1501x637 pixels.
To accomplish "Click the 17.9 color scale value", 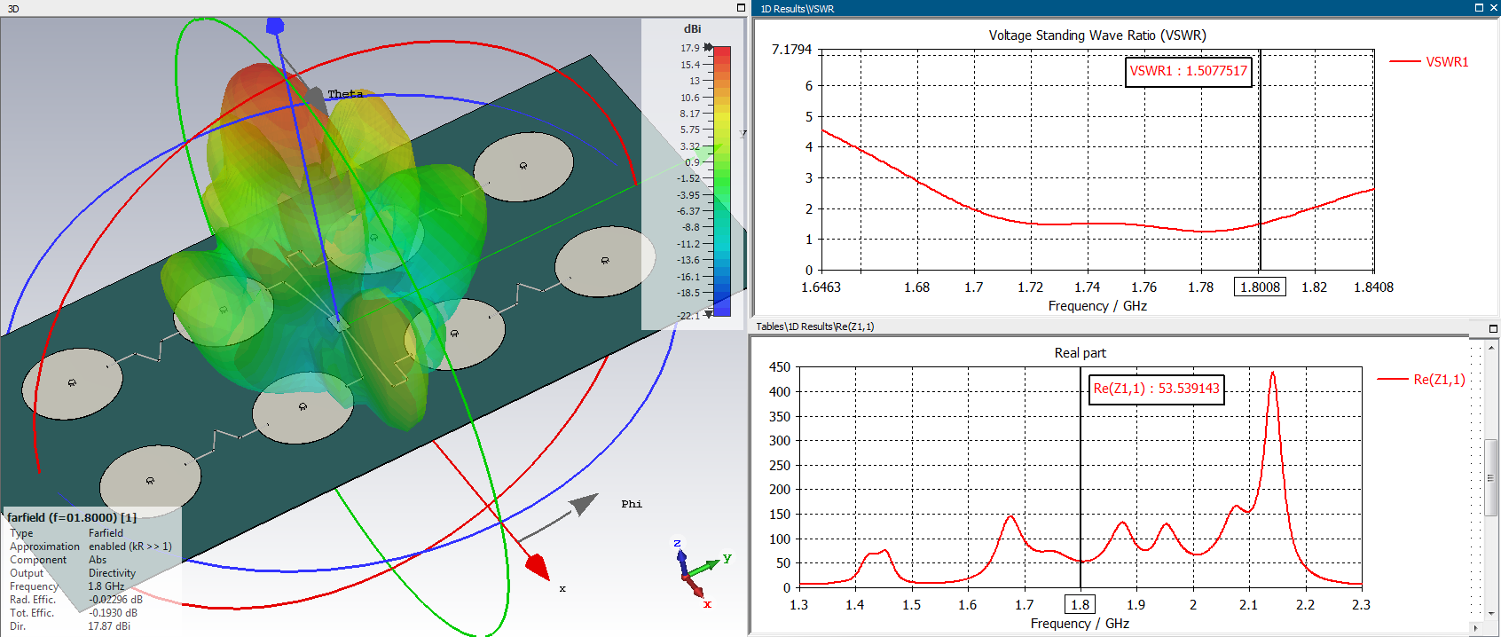I will pyautogui.click(x=690, y=48).
